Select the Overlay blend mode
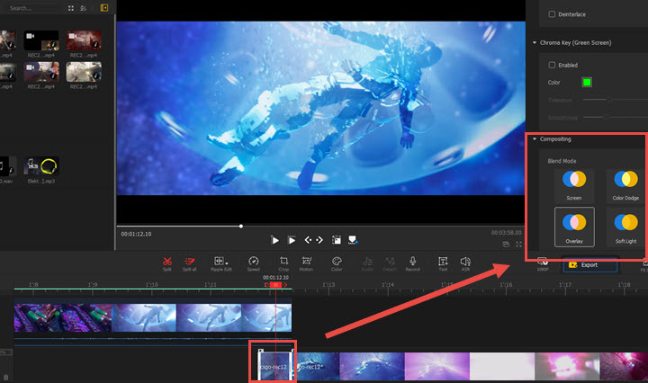 pos(574,227)
